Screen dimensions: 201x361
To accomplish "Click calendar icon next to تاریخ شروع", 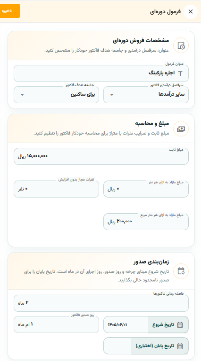I will (180, 325).
